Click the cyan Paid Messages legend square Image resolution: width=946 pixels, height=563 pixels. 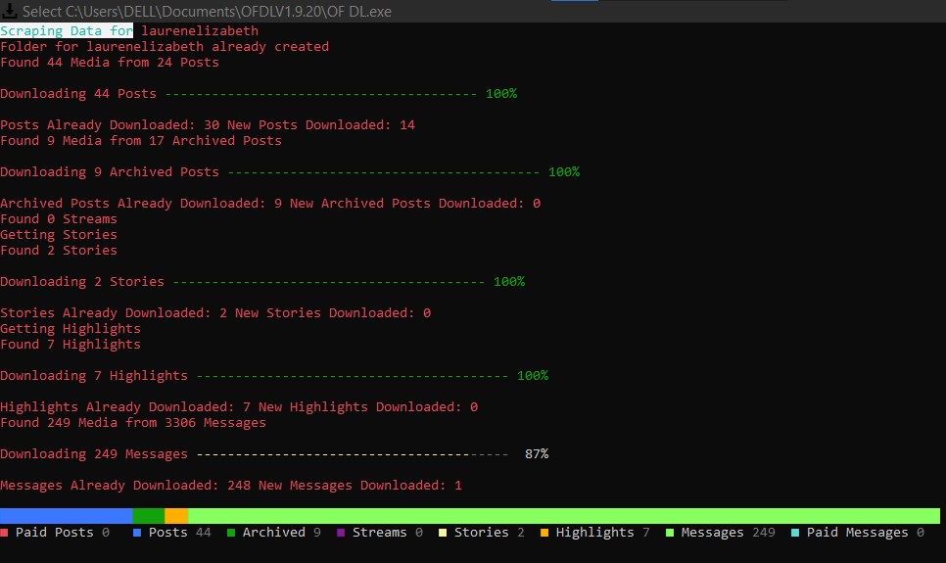795,533
